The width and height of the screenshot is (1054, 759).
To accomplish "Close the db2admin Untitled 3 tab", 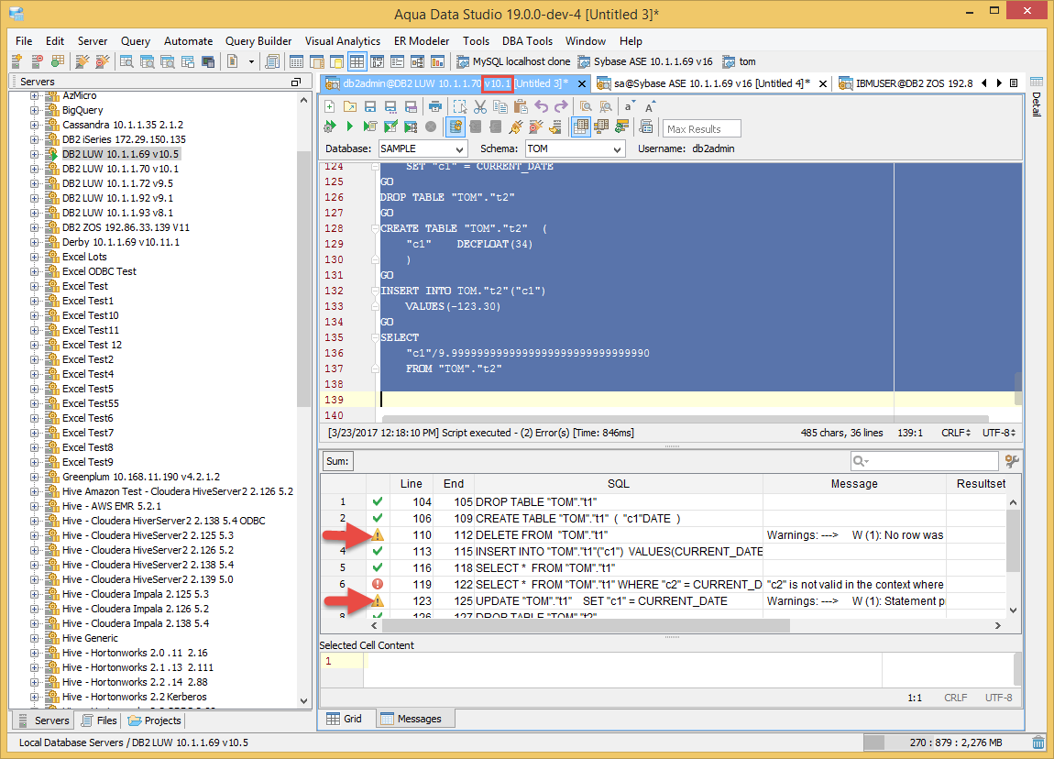I will tap(582, 84).
